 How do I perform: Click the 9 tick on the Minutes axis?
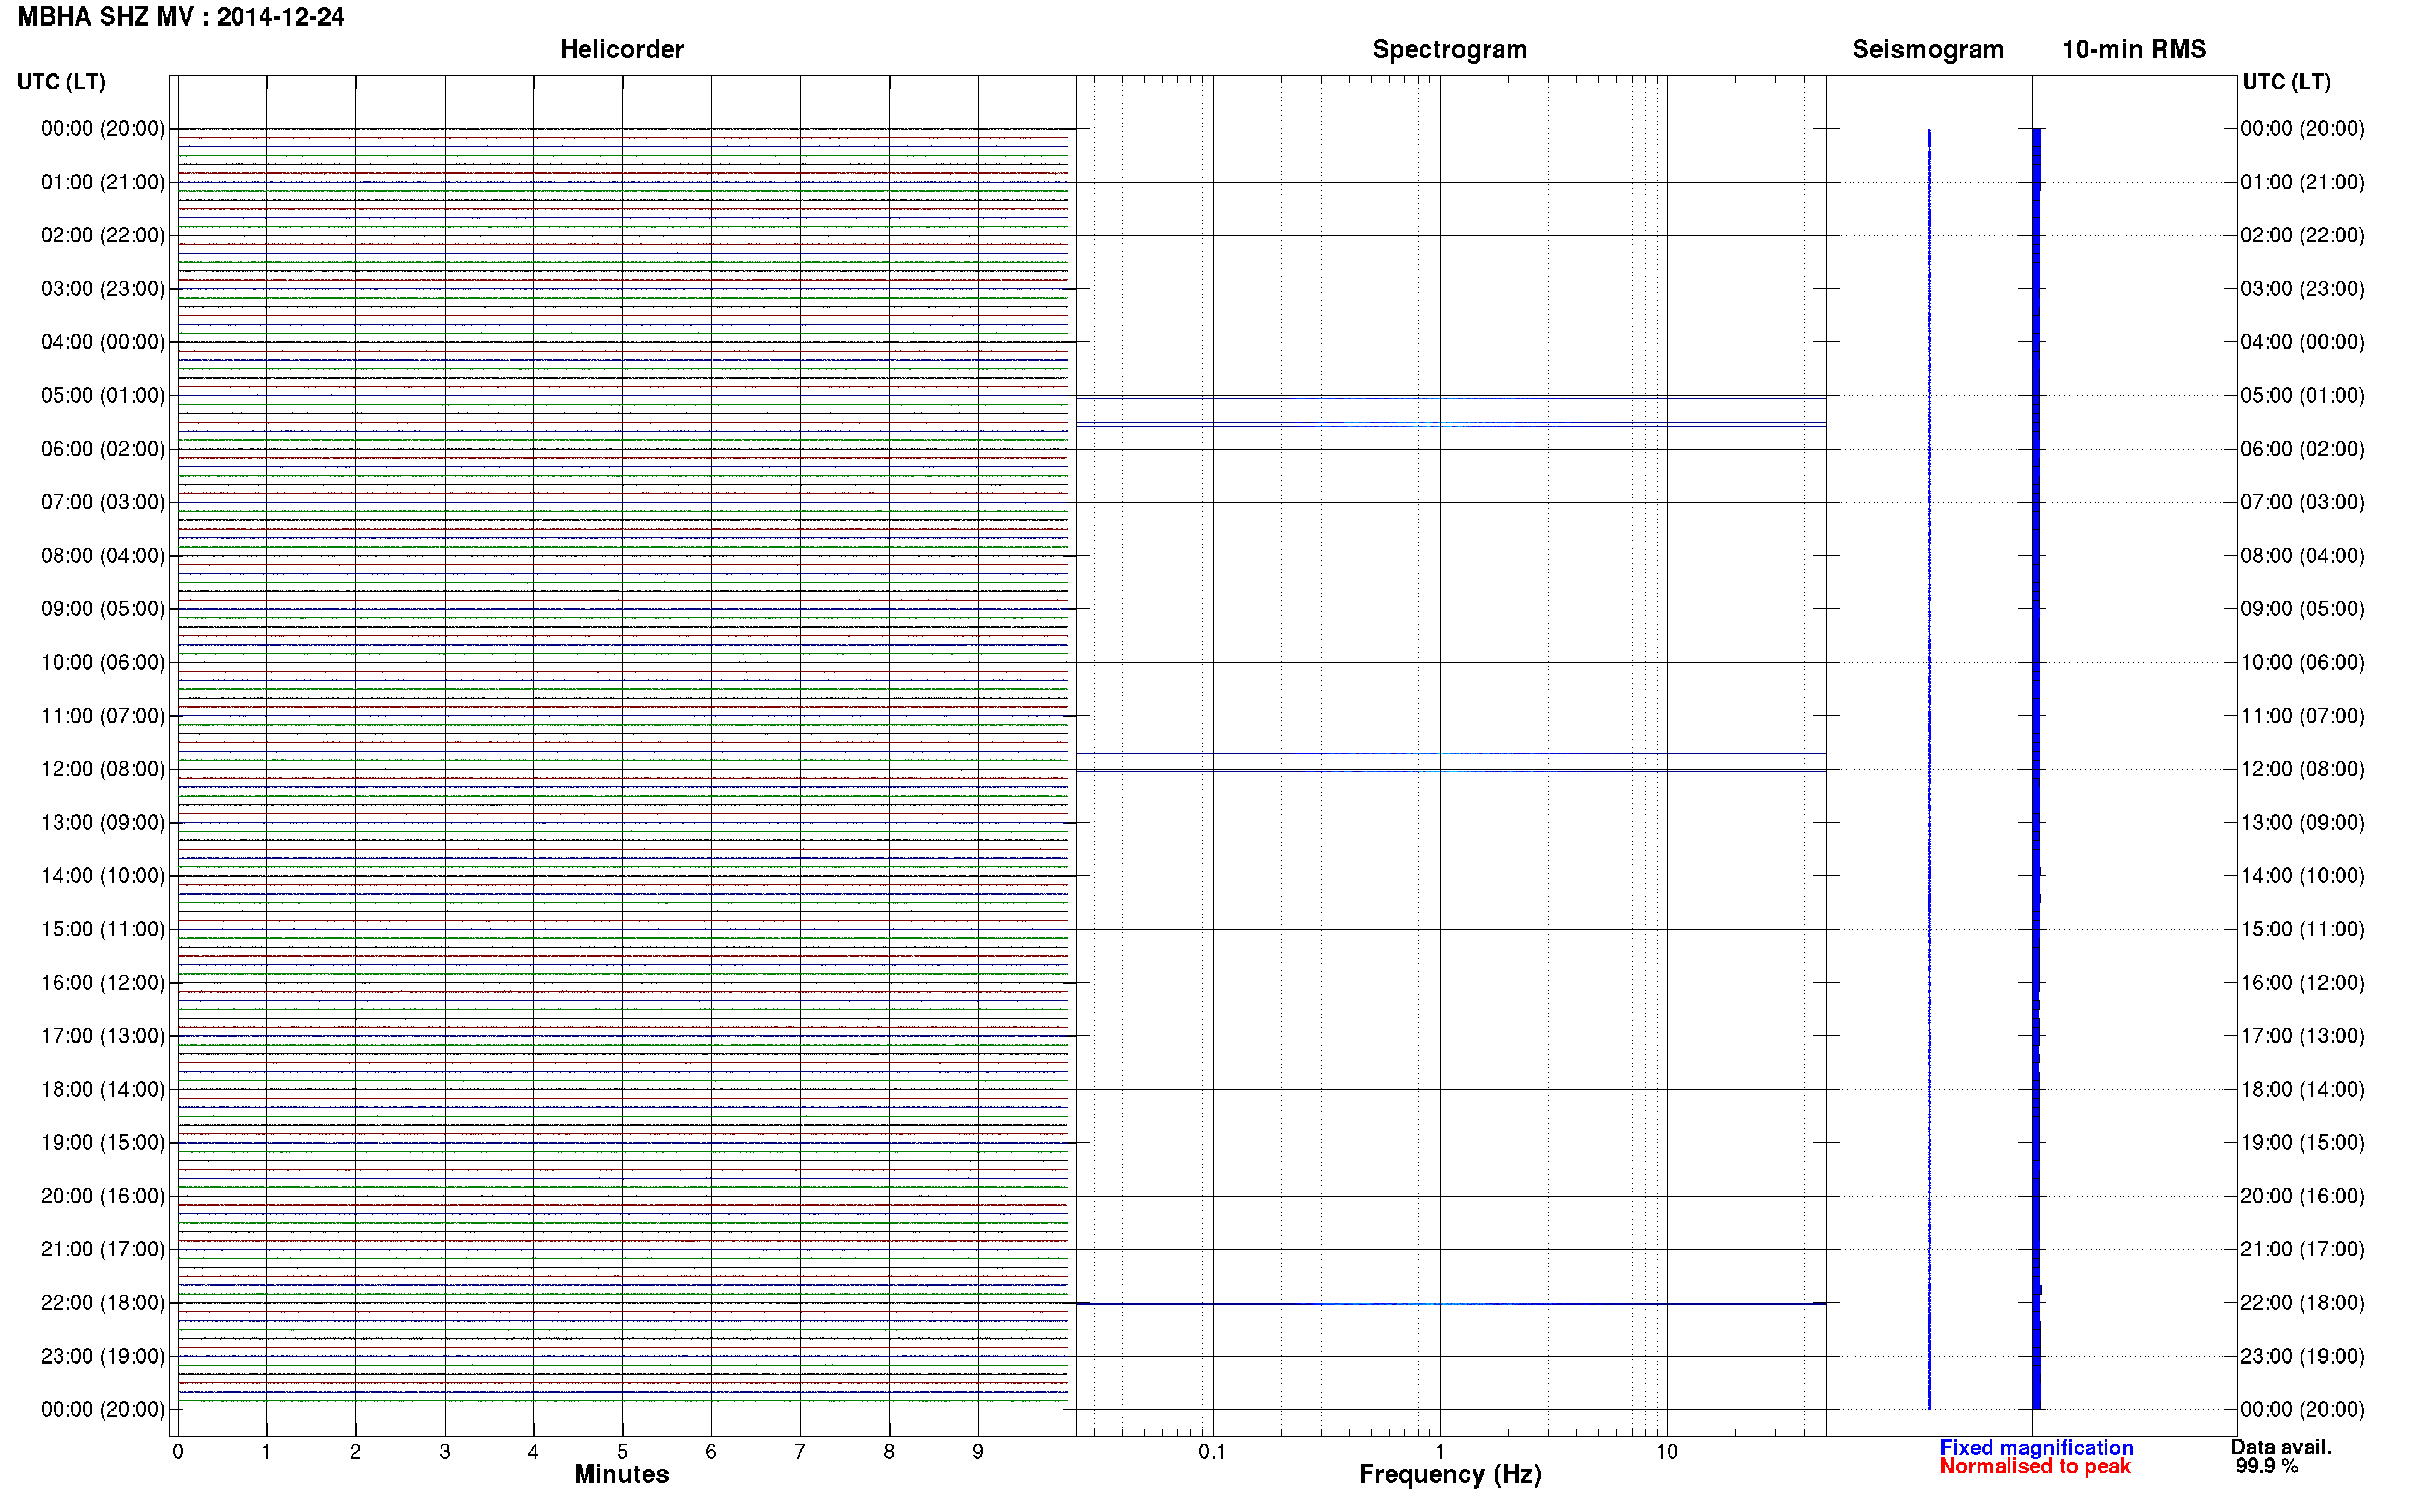click(x=978, y=1452)
